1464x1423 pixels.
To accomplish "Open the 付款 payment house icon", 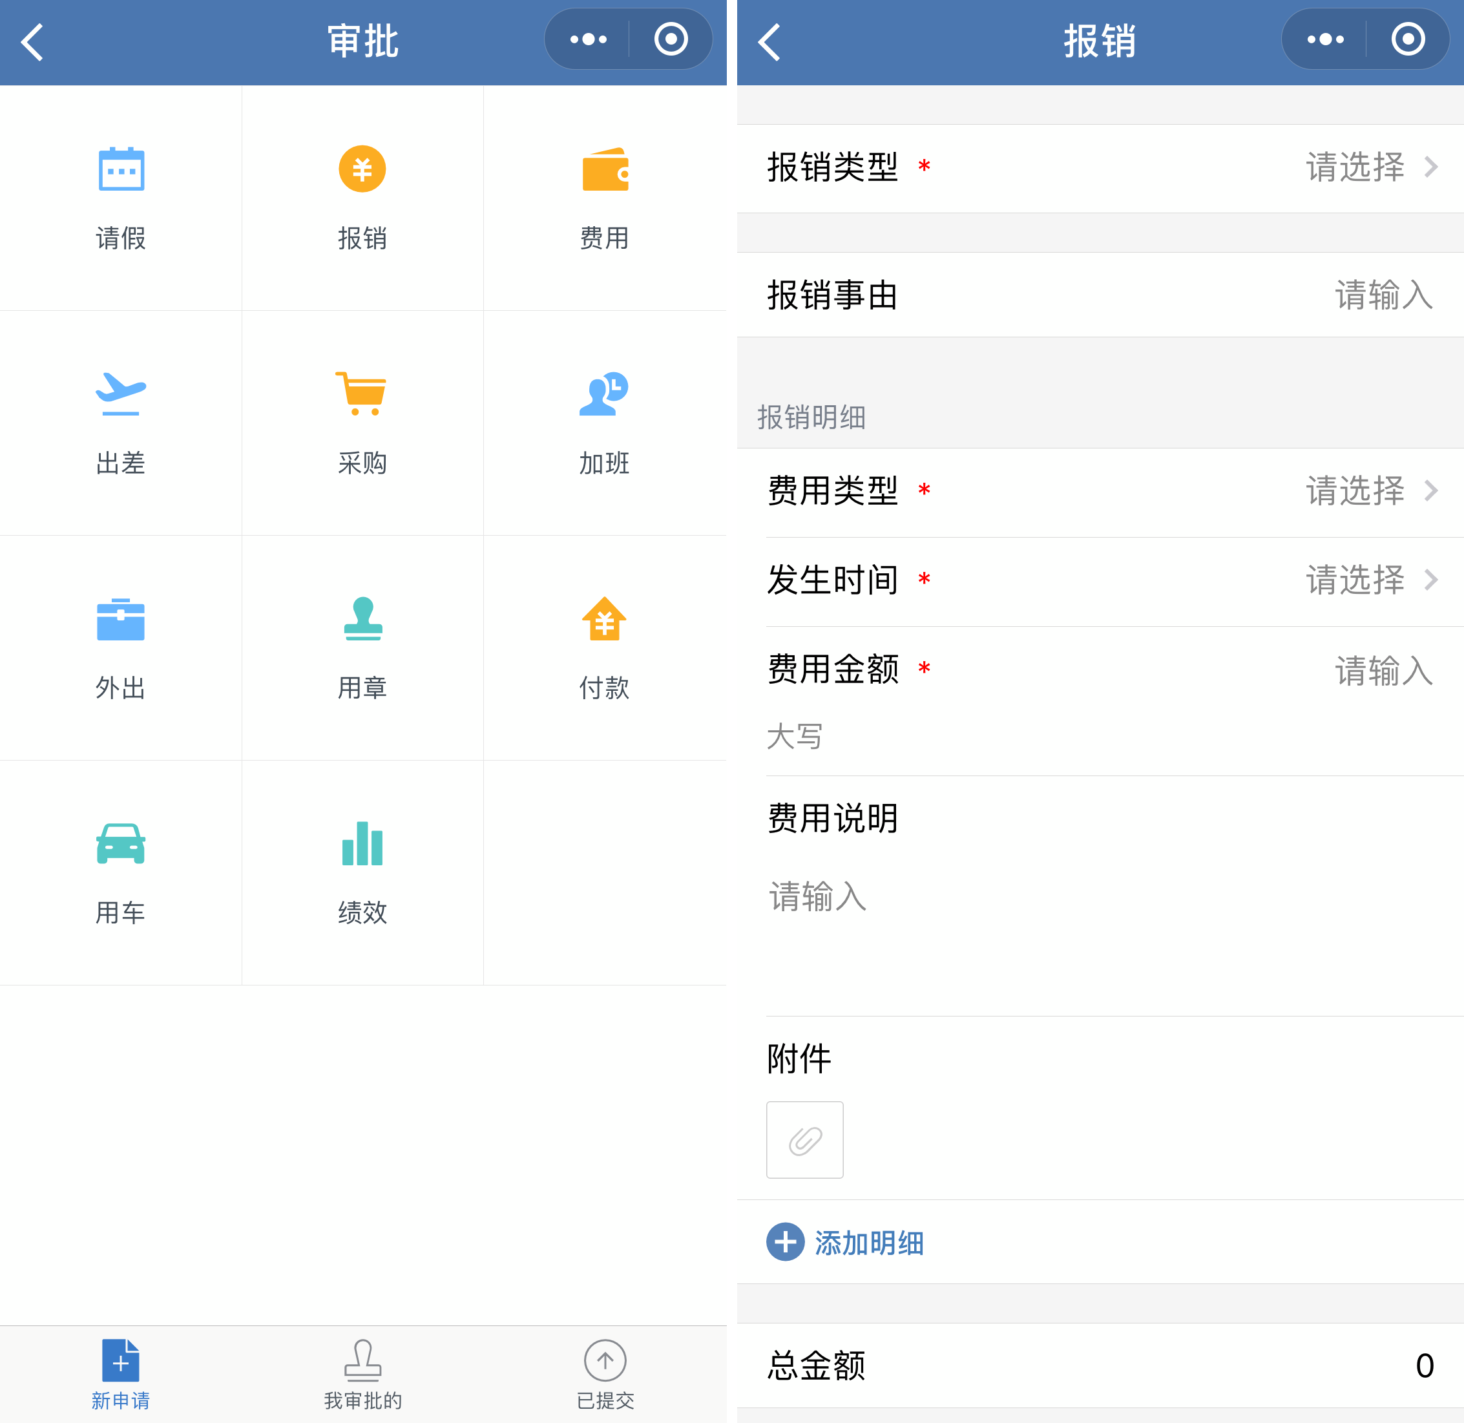I will coord(605,619).
